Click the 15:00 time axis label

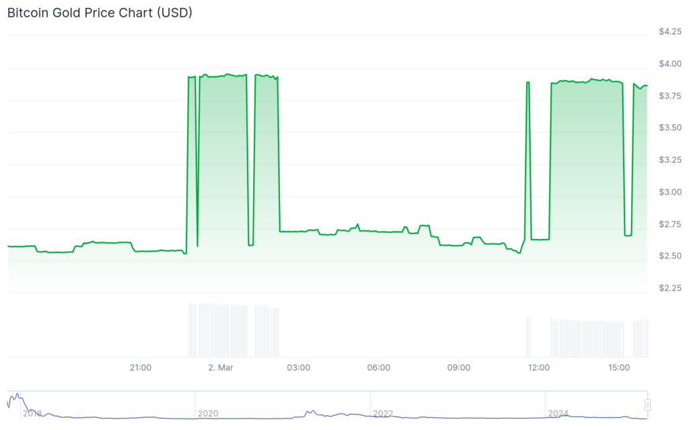click(619, 367)
